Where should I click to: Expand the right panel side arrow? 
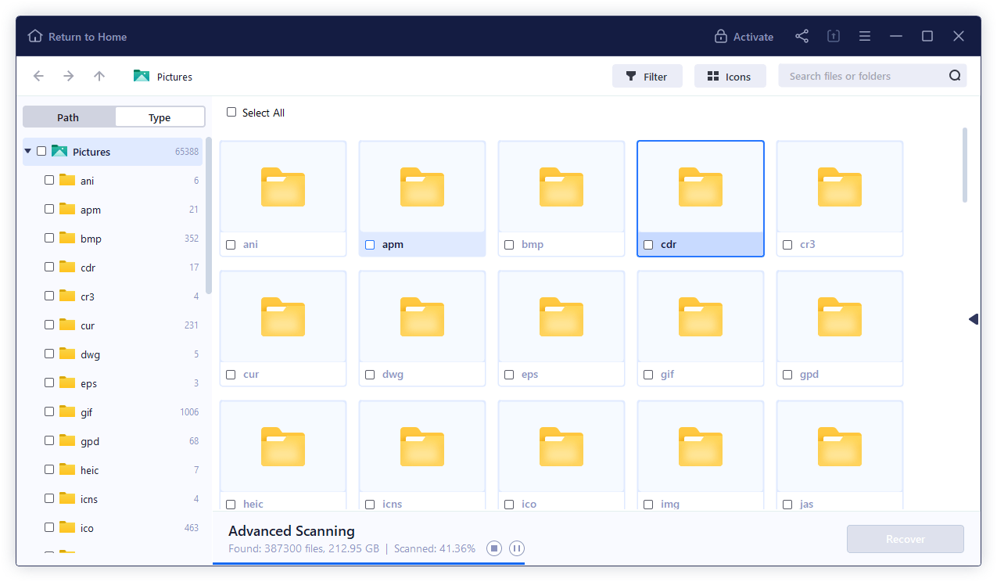(x=972, y=319)
